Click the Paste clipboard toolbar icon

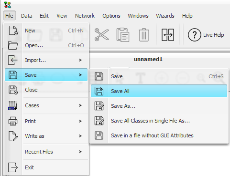123,35
